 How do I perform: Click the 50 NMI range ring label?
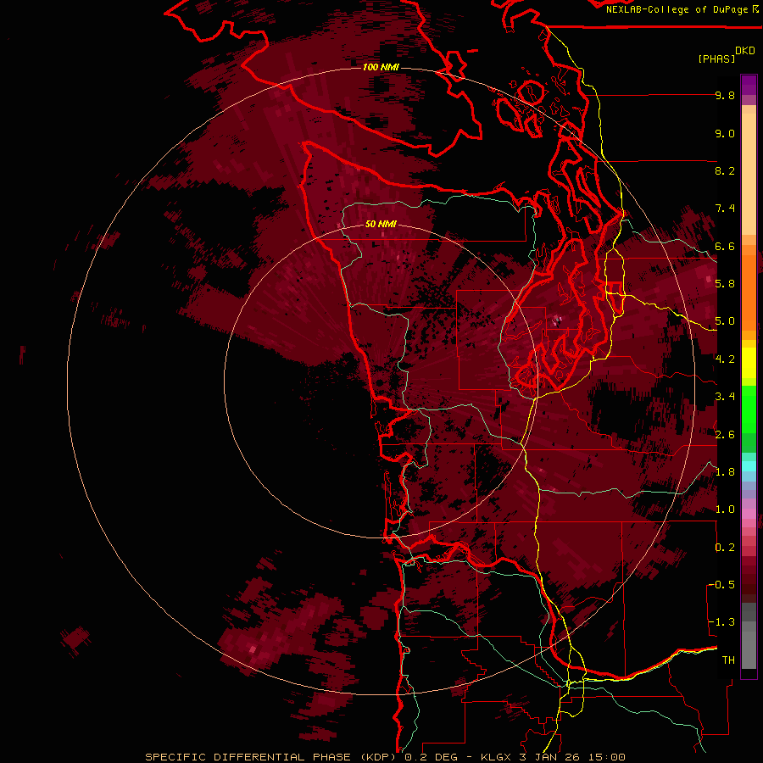pyautogui.click(x=381, y=225)
